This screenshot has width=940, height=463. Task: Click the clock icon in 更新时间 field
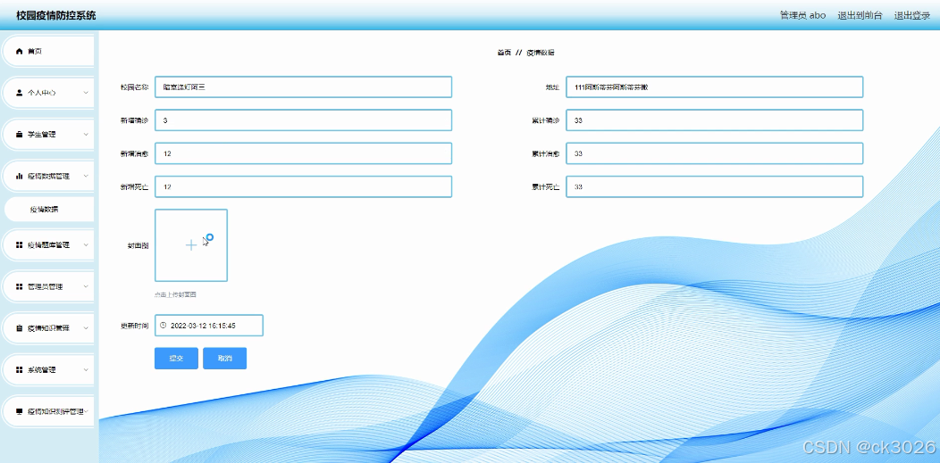click(163, 326)
